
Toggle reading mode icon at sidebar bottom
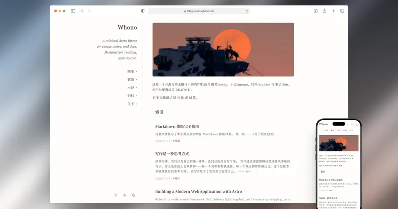tap(115, 195)
